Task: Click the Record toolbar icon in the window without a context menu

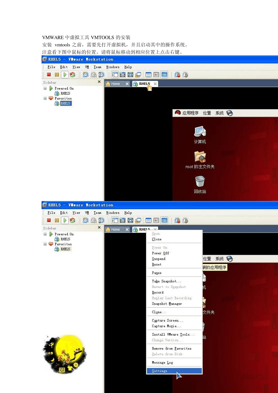Action: [177, 75]
